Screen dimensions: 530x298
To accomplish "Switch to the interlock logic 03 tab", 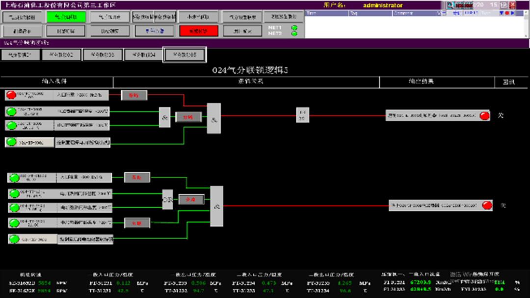I will pos(103,55).
